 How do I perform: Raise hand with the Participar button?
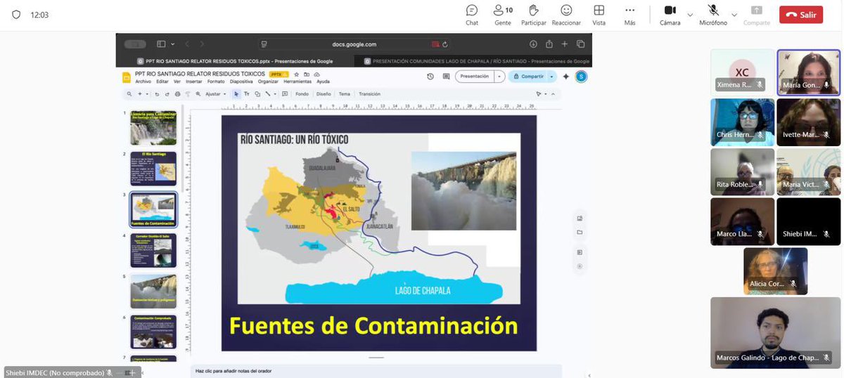534,15
